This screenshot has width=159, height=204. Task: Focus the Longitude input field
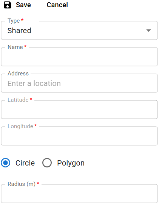click(x=79, y=136)
